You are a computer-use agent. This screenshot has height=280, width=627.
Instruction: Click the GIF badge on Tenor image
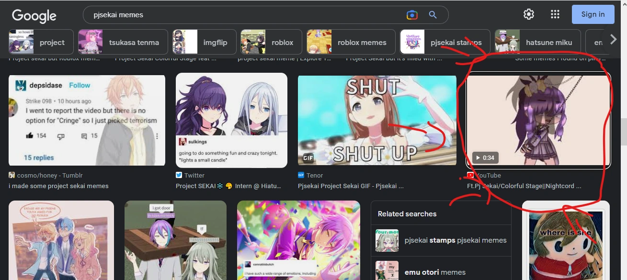(x=308, y=158)
